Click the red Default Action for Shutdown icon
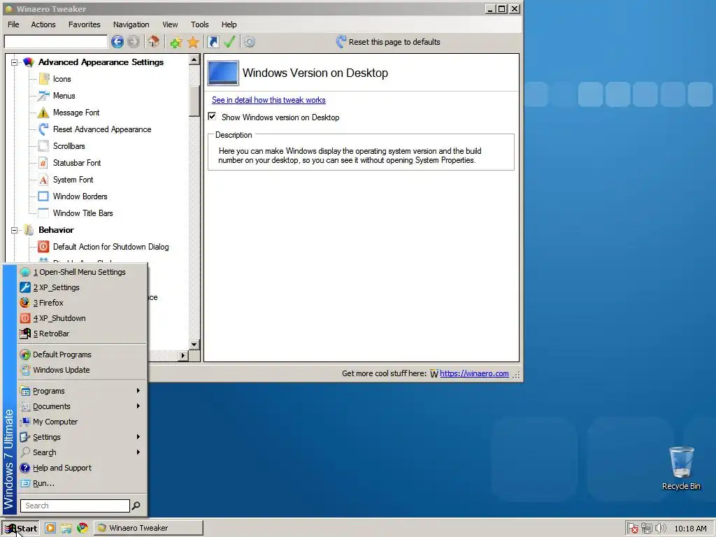716x537 pixels. [x=43, y=247]
